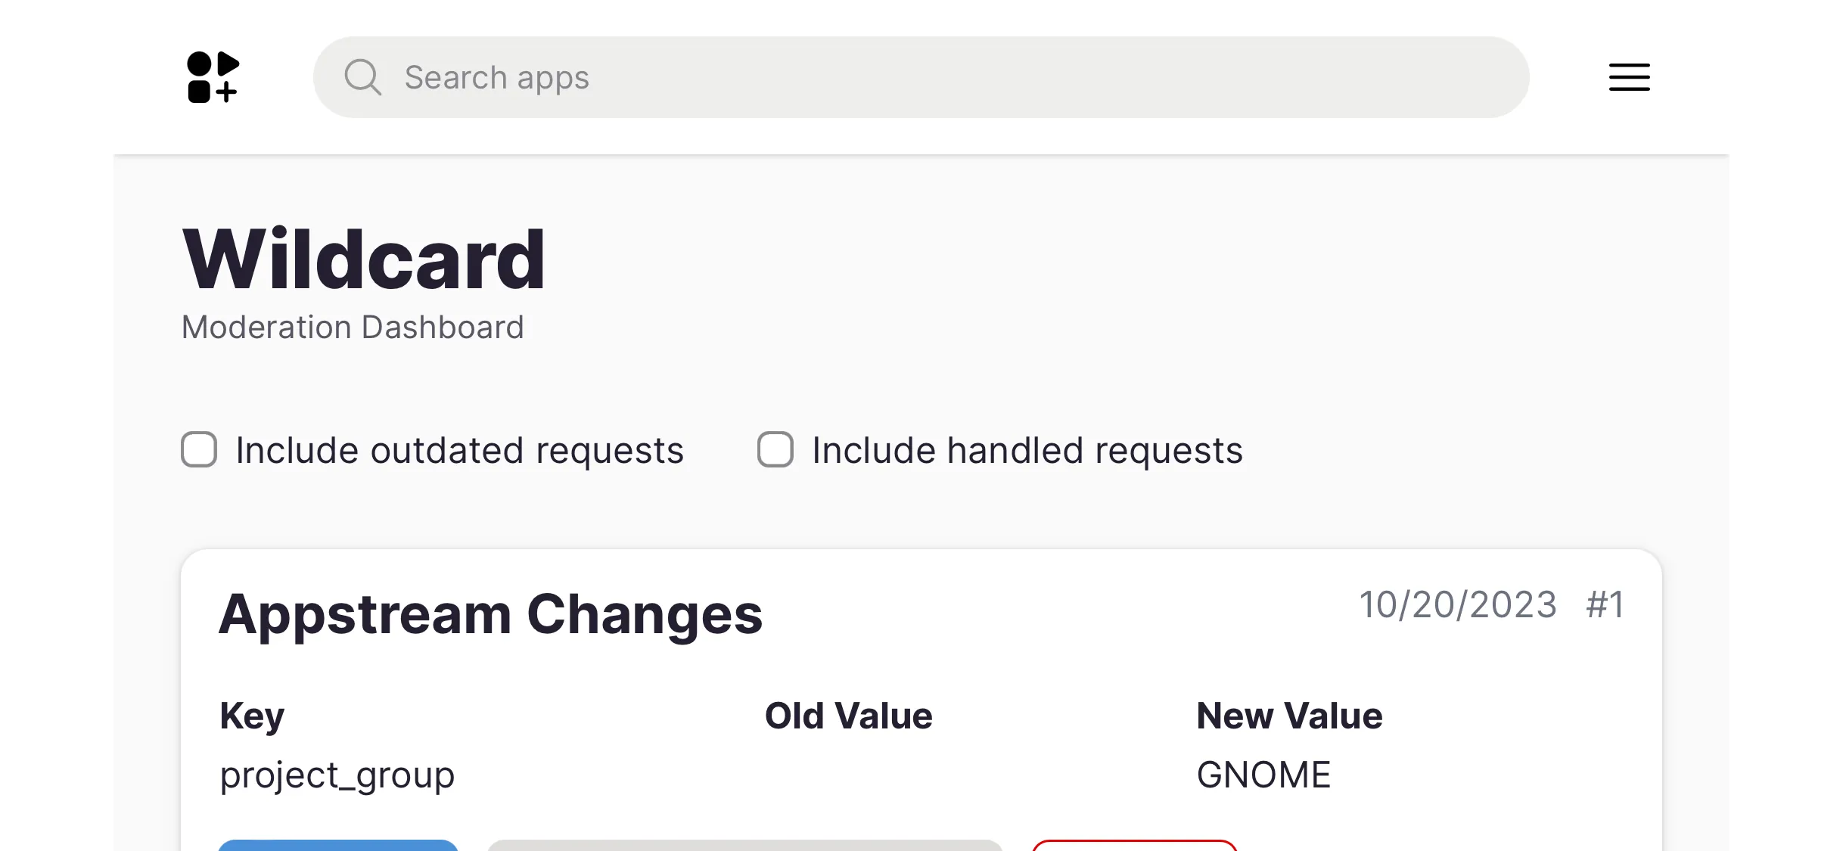Click the magnifying glass search icon
This screenshot has height=851, width=1843.
[362, 77]
